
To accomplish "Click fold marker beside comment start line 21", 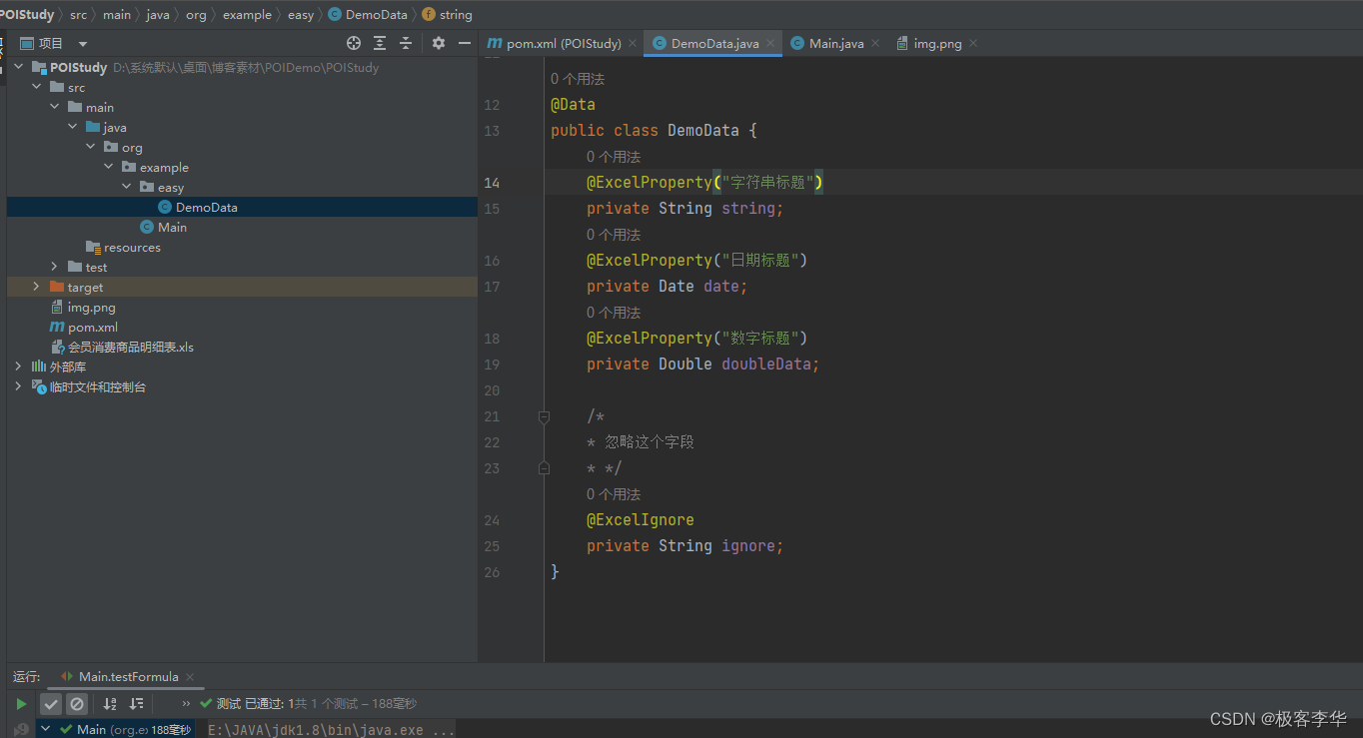I will (544, 416).
